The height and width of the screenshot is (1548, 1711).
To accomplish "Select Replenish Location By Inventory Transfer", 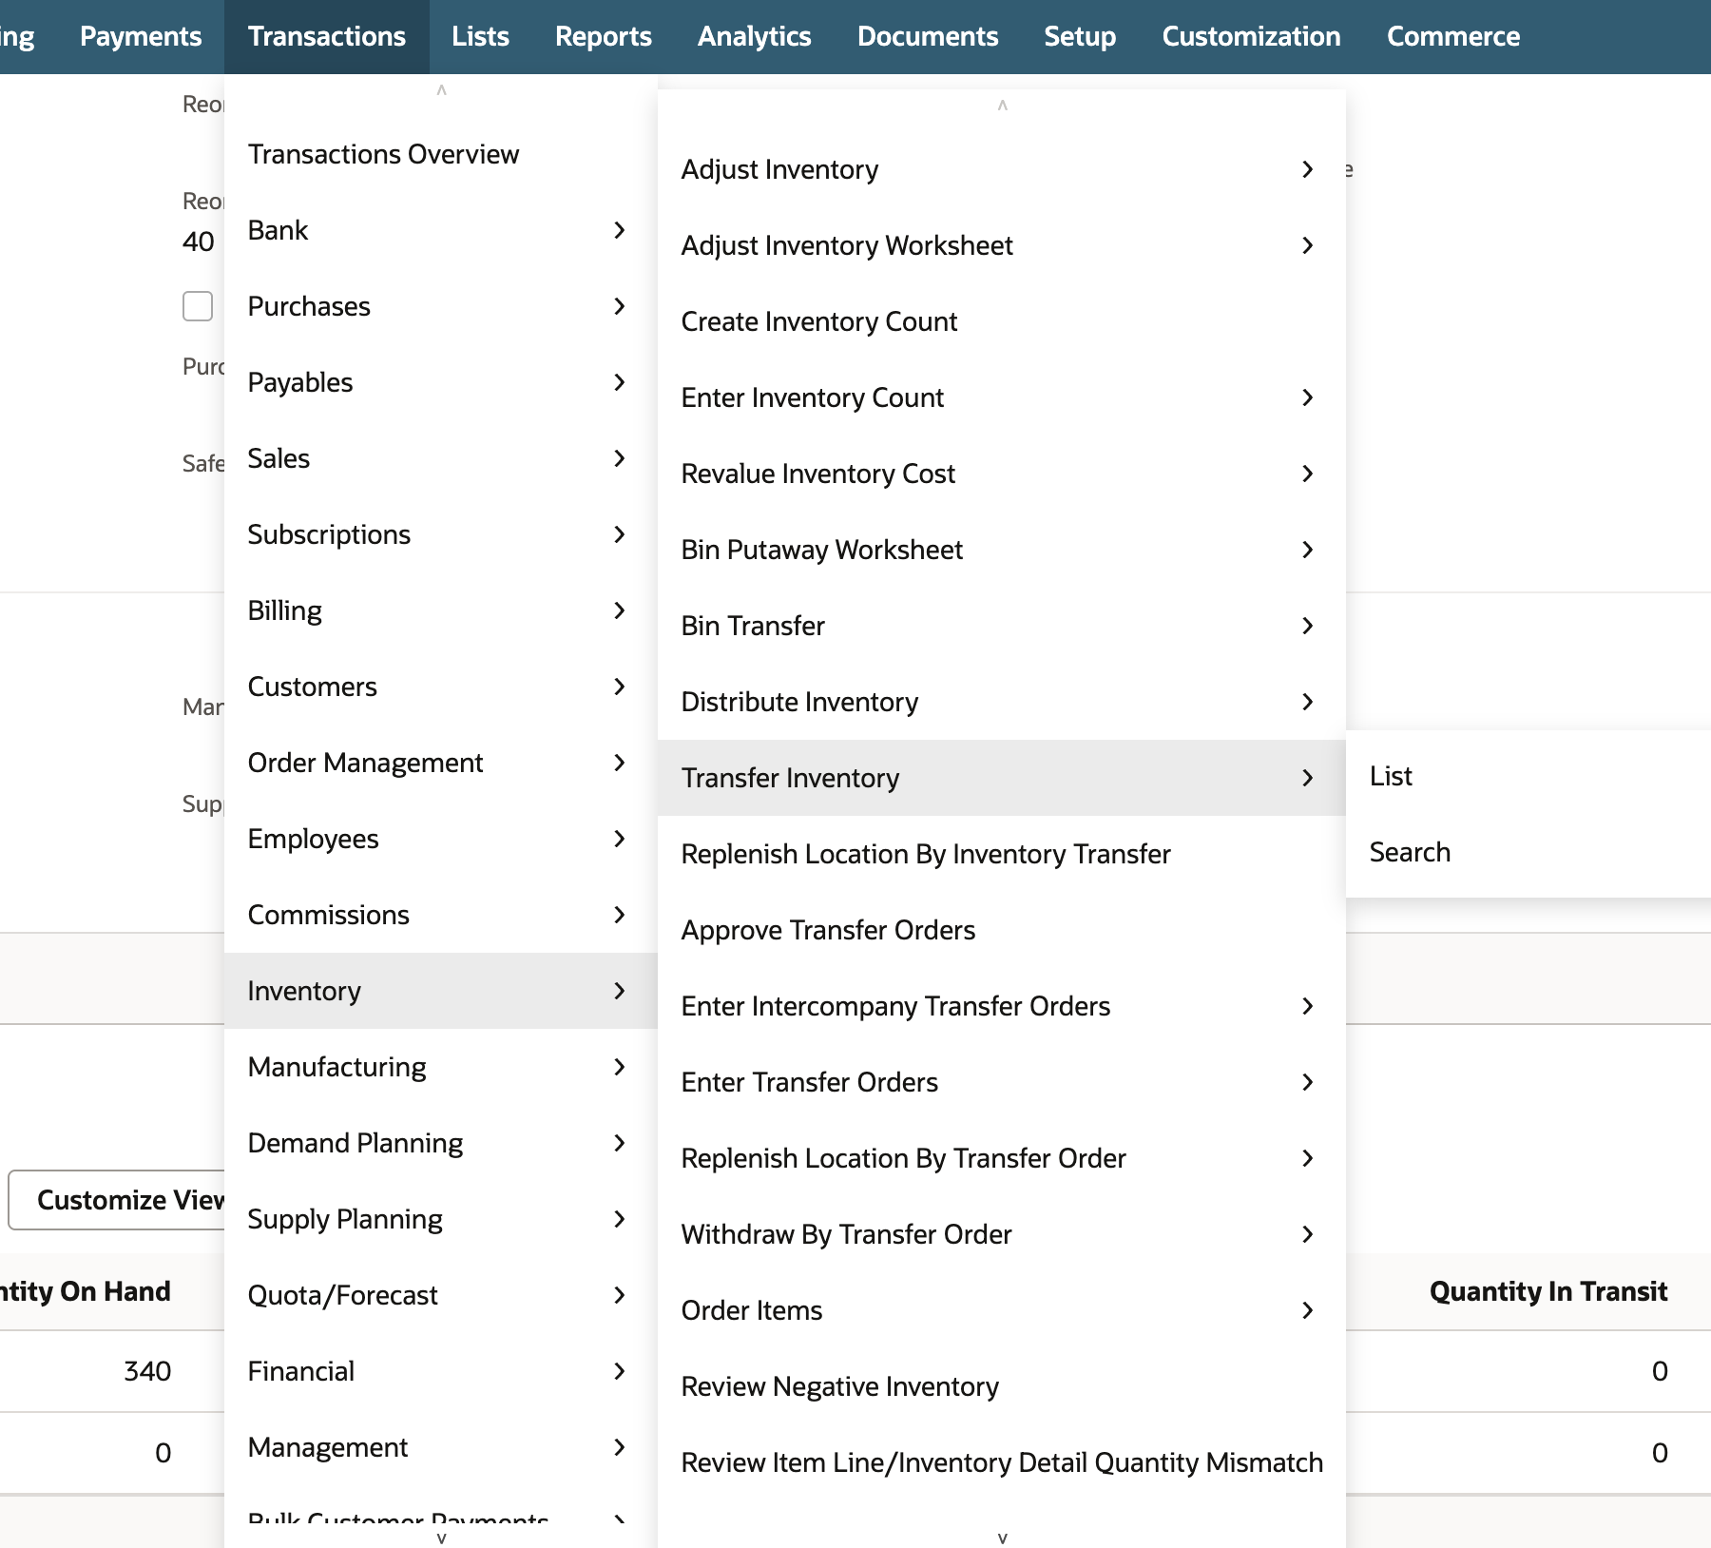I will [1001, 854].
